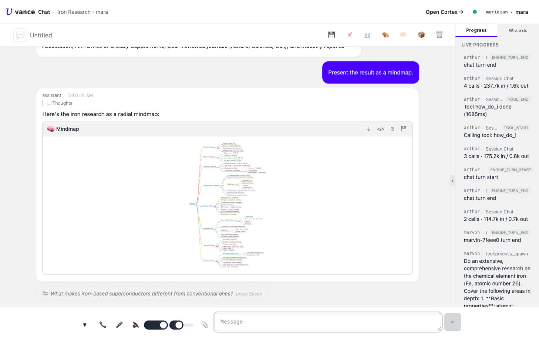539x337 pixels.
Task: Click the cardboard box archive icon
Action: (421, 35)
